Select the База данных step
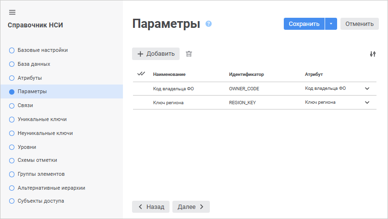The width and height of the screenshot is (388, 219). [34, 64]
